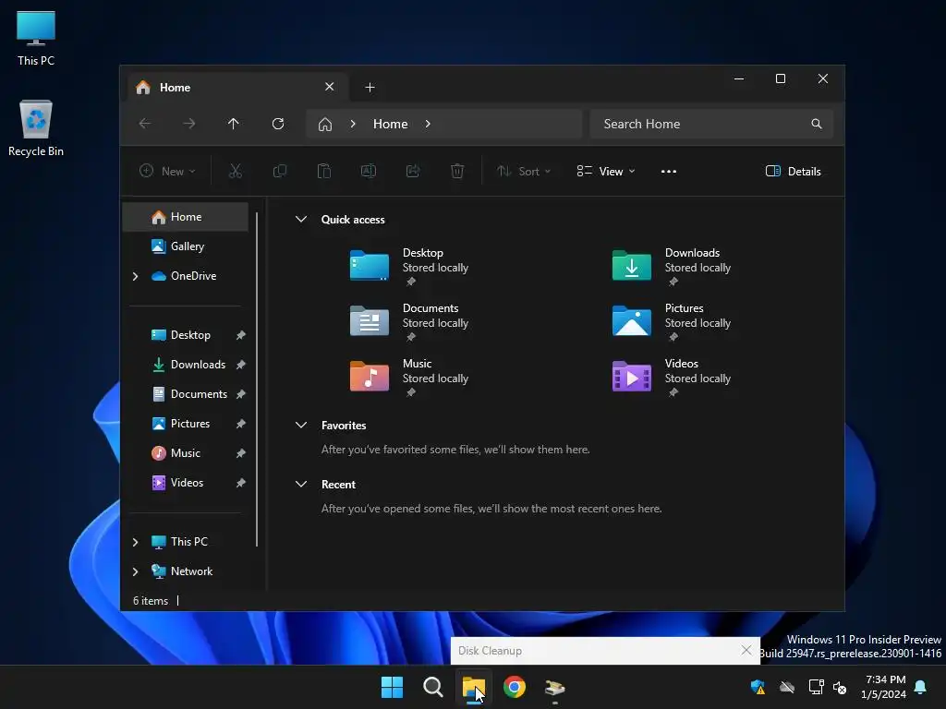Open Desktop folder in Quick access
Image resolution: width=946 pixels, height=709 pixels.
pos(410,266)
